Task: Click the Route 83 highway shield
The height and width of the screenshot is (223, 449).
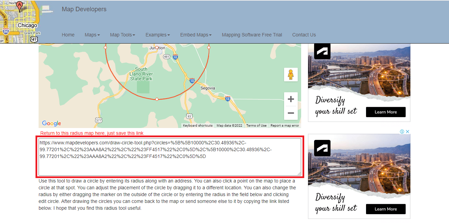Action: pyautogui.click(x=190, y=116)
